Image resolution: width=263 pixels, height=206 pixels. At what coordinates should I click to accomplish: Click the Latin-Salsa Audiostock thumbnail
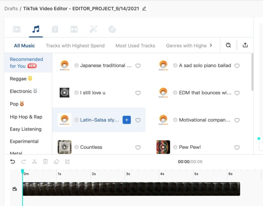click(64, 120)
